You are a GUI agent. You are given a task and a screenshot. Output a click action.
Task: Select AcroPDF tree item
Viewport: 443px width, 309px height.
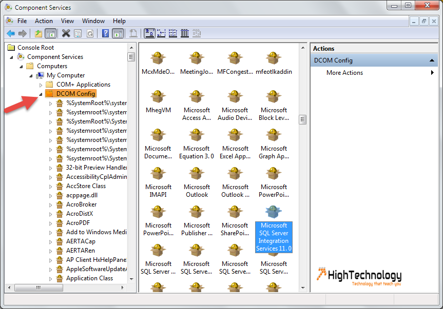[78, 223]
